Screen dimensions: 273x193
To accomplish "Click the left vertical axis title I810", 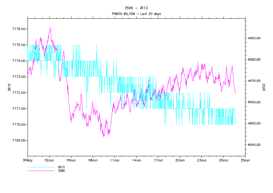I will click(x=9, y=87).
